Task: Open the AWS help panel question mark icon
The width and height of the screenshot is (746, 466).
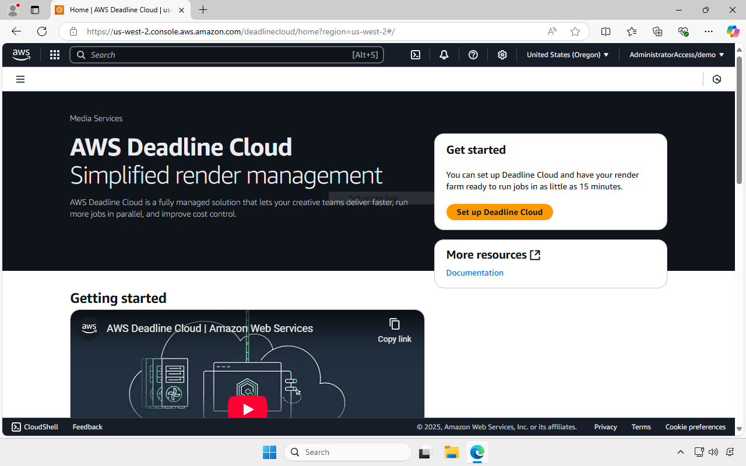Action: 473,54
